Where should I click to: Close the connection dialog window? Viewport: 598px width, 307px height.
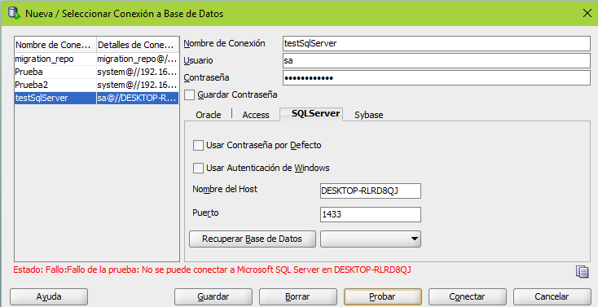click(x=587, y=13)
